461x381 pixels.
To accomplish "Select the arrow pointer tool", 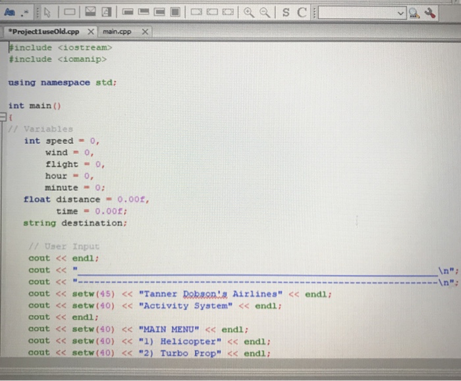I will coord(47,13).
